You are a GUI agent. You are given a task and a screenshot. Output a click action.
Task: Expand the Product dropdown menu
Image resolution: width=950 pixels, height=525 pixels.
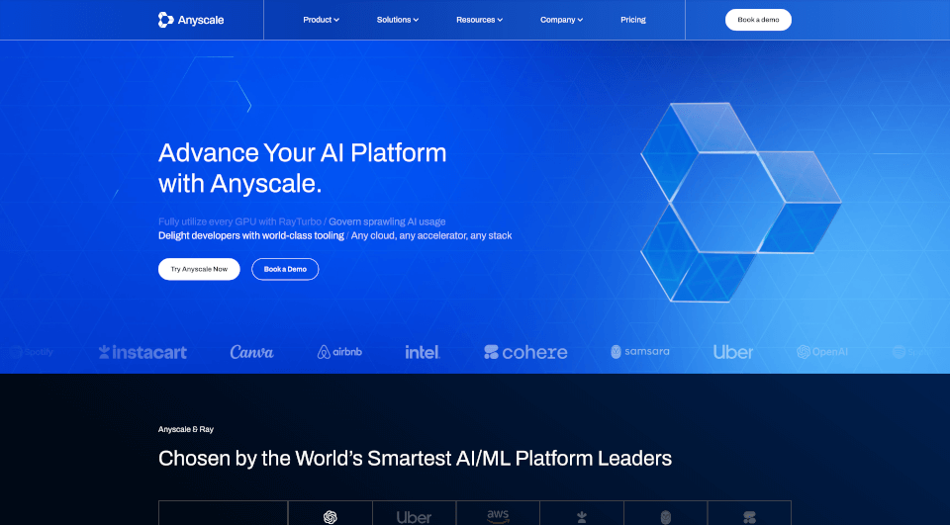click(321, 20)
